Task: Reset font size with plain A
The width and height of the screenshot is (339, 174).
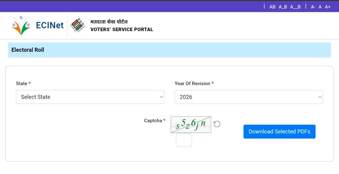Action: click(320, 7)
